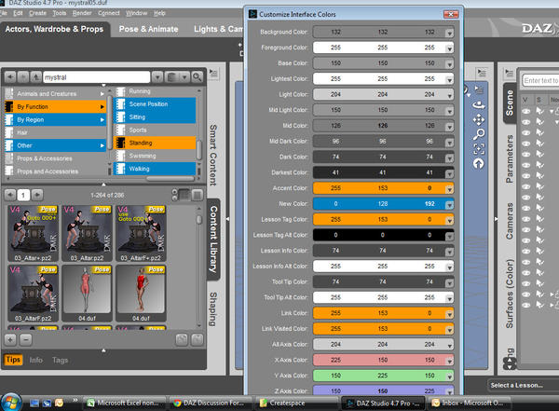Click the magnifier search icon in Content Library

point(198,76)
